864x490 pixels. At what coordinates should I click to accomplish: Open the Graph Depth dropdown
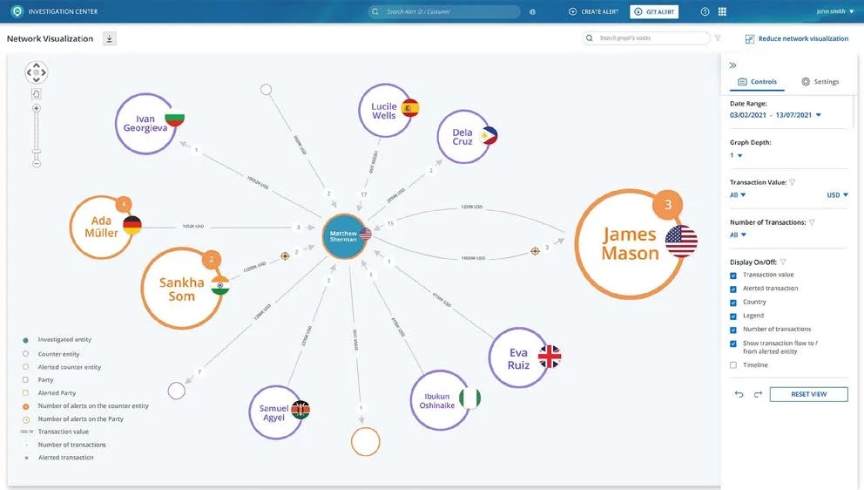pos(736,155)
